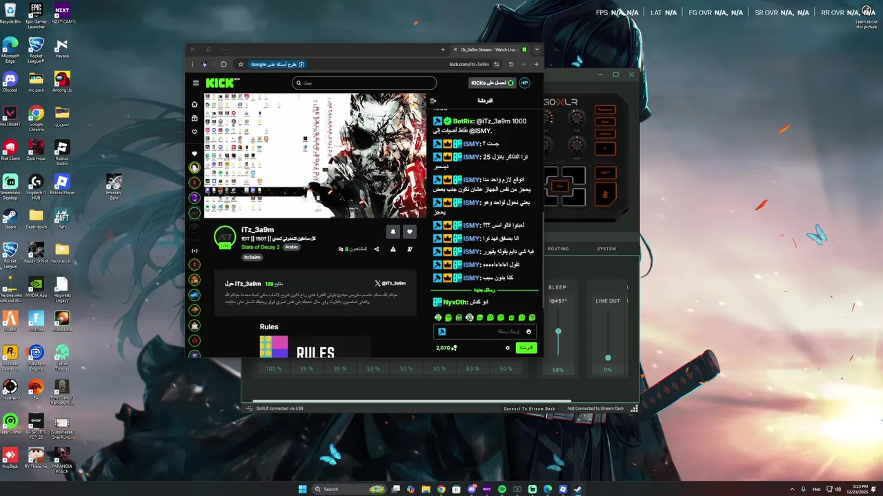Adjust the BLEEP slider in GoXLR
The height and width of the screenshot is (496, 883).
click(x=558, y=332)
